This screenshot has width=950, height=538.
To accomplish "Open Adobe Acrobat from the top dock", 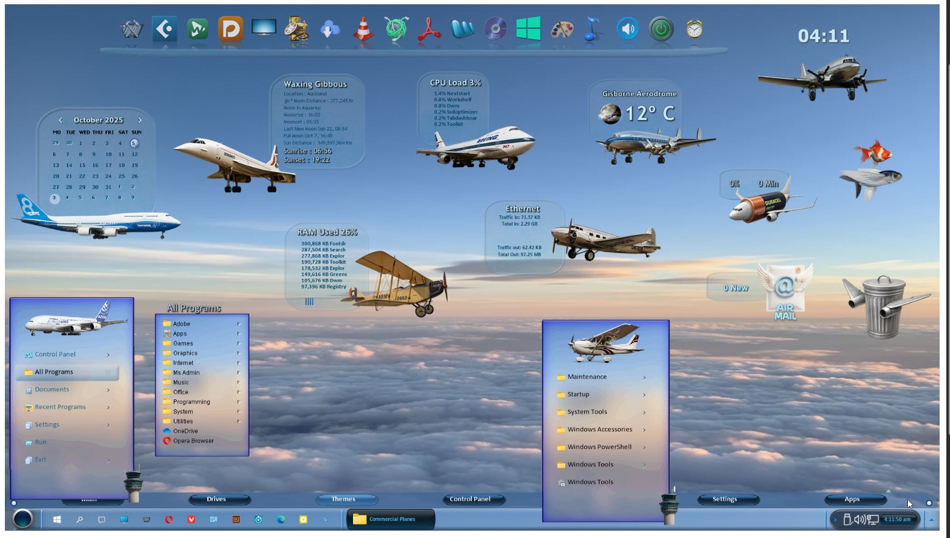I will click(x=429, y=29).
